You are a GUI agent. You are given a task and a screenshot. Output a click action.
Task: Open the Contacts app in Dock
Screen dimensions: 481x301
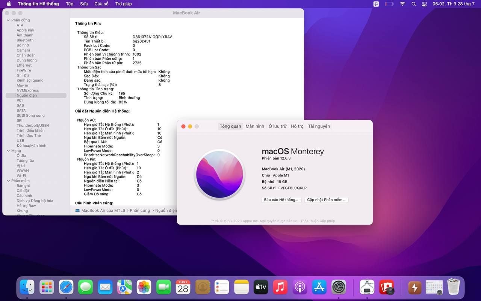203,287
